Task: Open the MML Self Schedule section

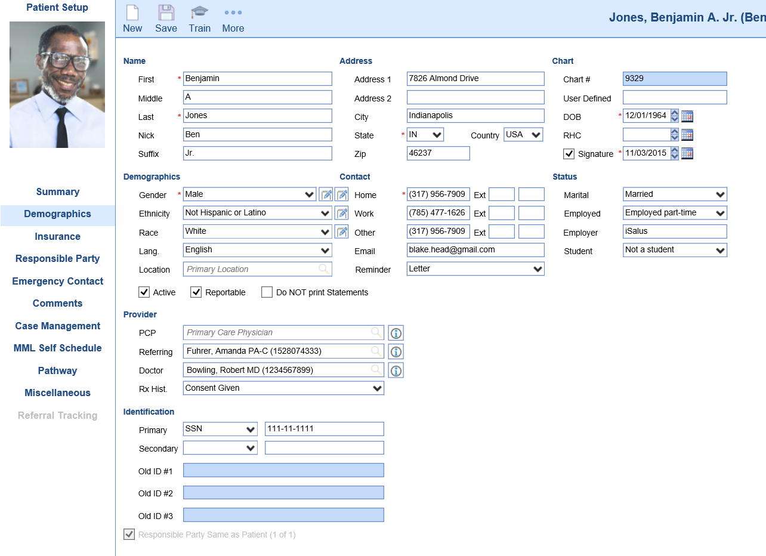Action: pos(57,348)
